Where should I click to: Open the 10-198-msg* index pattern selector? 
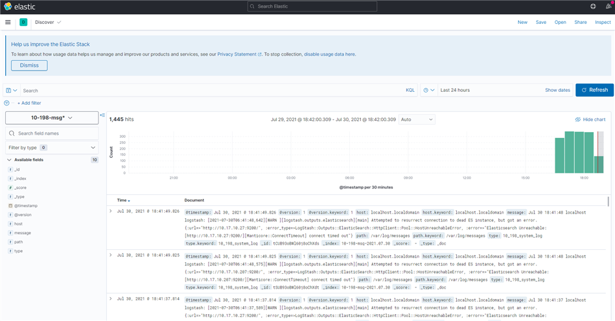(52, 117)
